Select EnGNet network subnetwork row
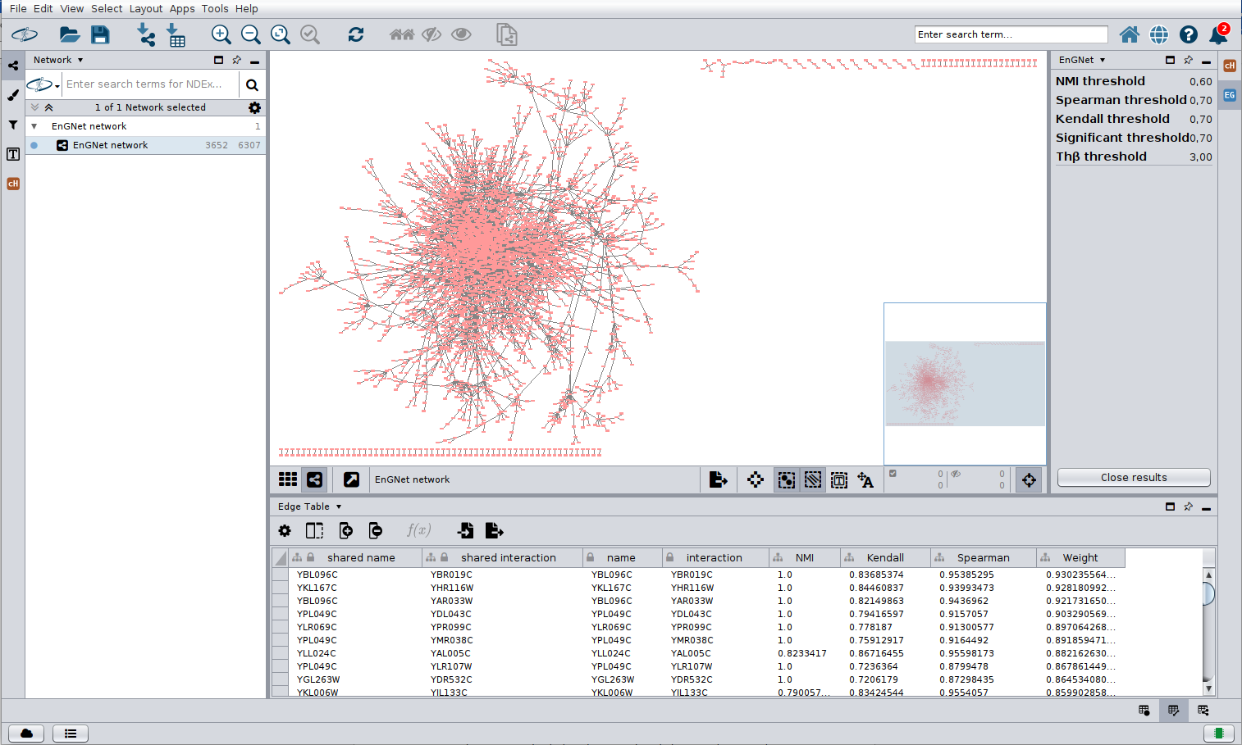 [x=145, y=145]
